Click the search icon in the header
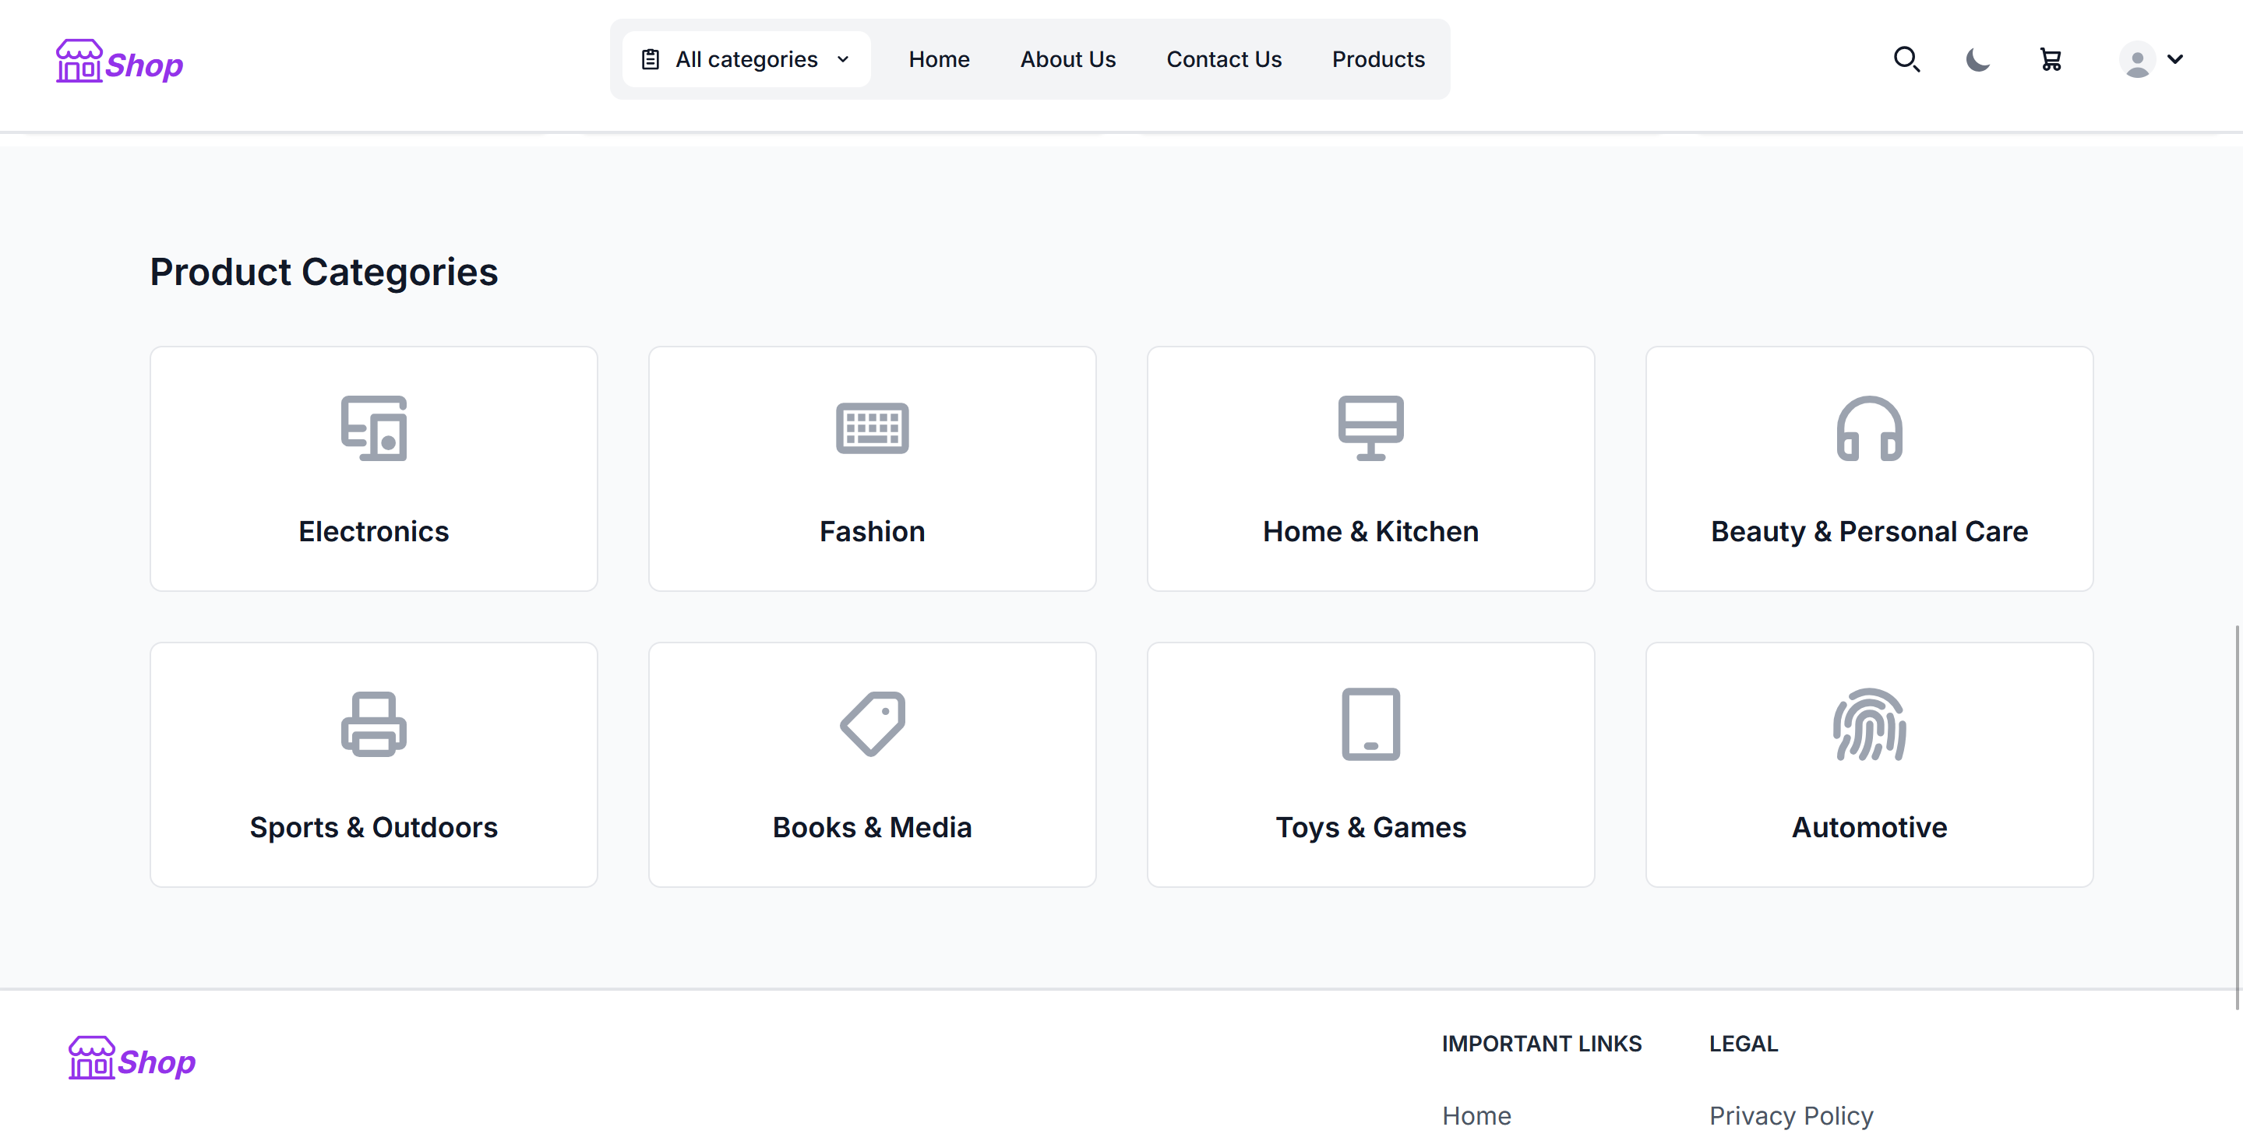This screenshot has height=1148, width=2243. coord(1907,59)
